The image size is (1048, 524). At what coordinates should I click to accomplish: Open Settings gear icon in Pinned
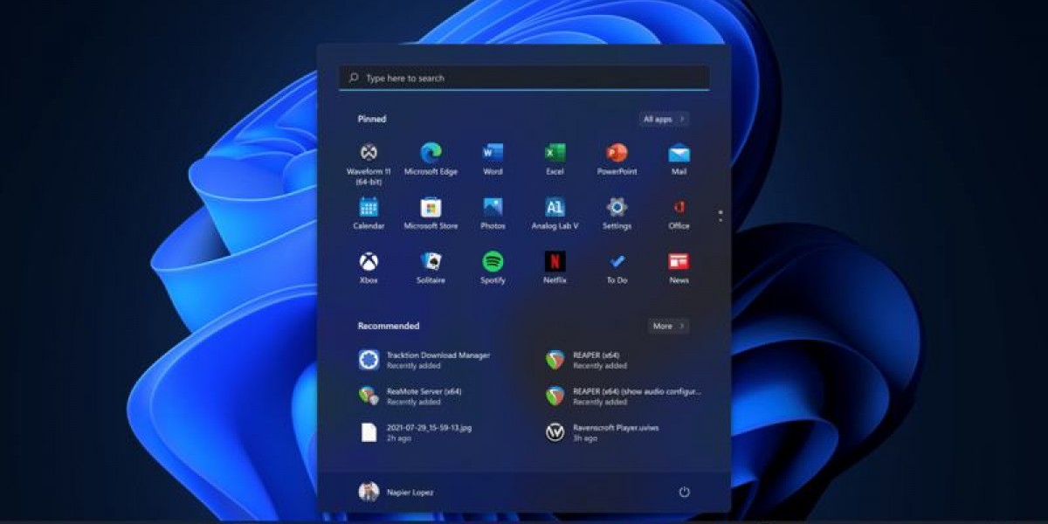tap(617, 207)
